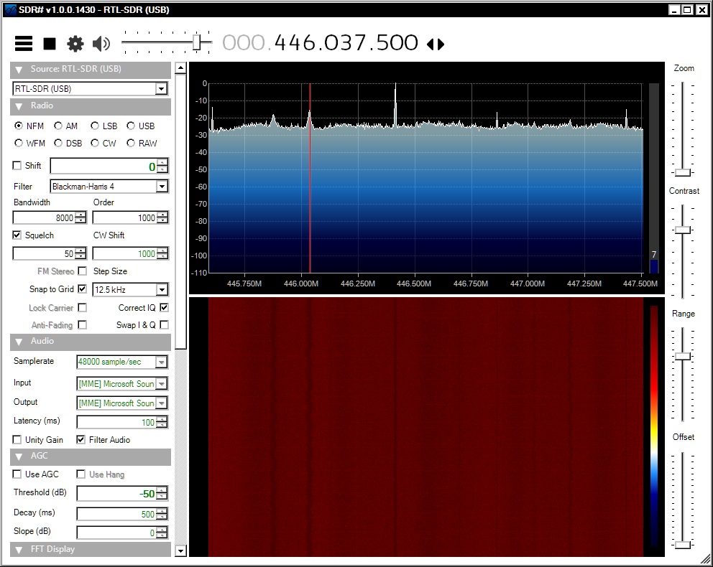
Task: Click the Latency (ms) input field
Action: coord(116,422)
